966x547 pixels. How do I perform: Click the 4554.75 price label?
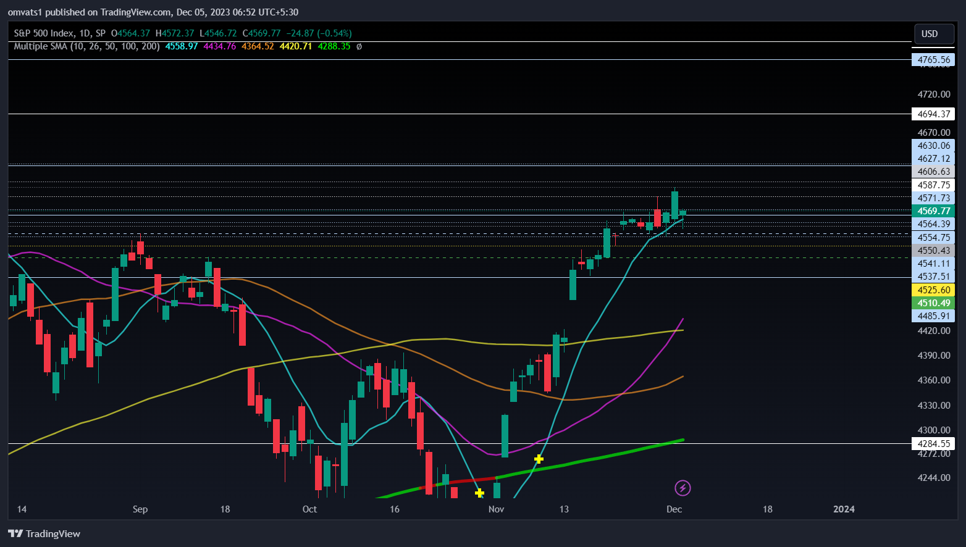(933, 238)
